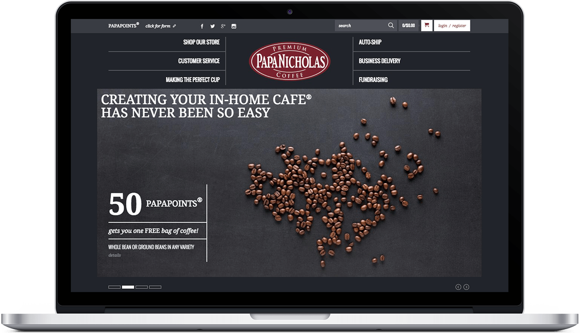Screen dimensions: 581x333
Task: Select the first slide indicator
Action: pos(114,287)
